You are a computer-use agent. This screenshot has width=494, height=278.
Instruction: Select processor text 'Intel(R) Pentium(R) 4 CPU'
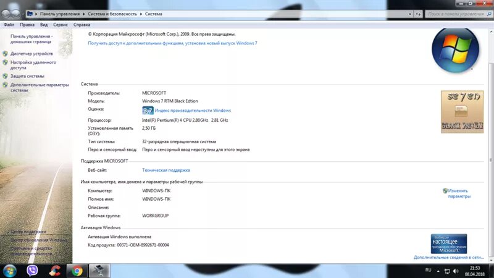click(x=167, y=120)
